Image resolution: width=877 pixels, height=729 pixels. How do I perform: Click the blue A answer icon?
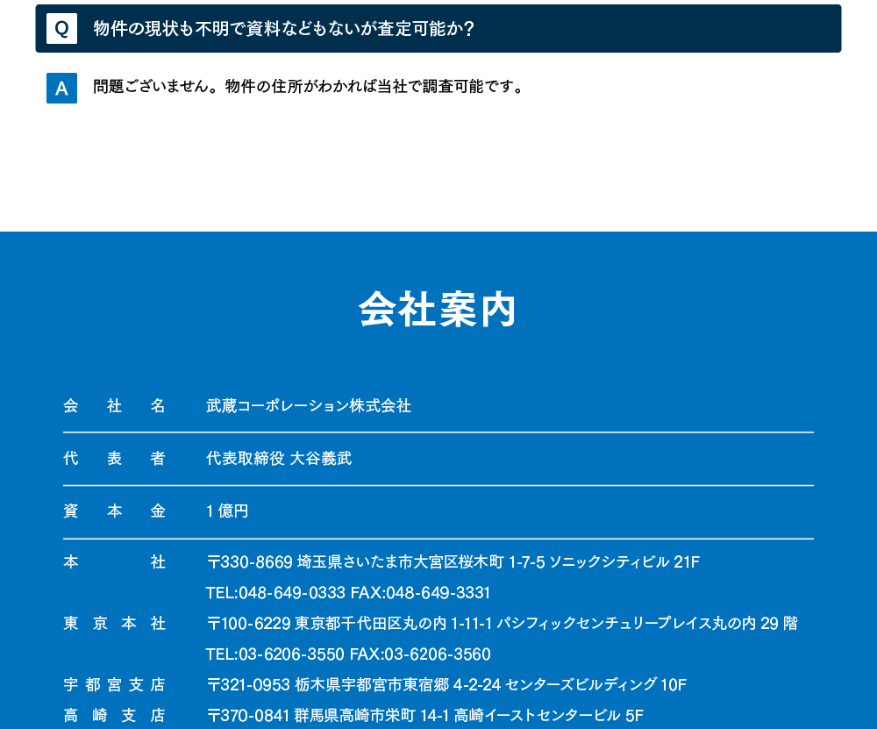coord(61,88)
